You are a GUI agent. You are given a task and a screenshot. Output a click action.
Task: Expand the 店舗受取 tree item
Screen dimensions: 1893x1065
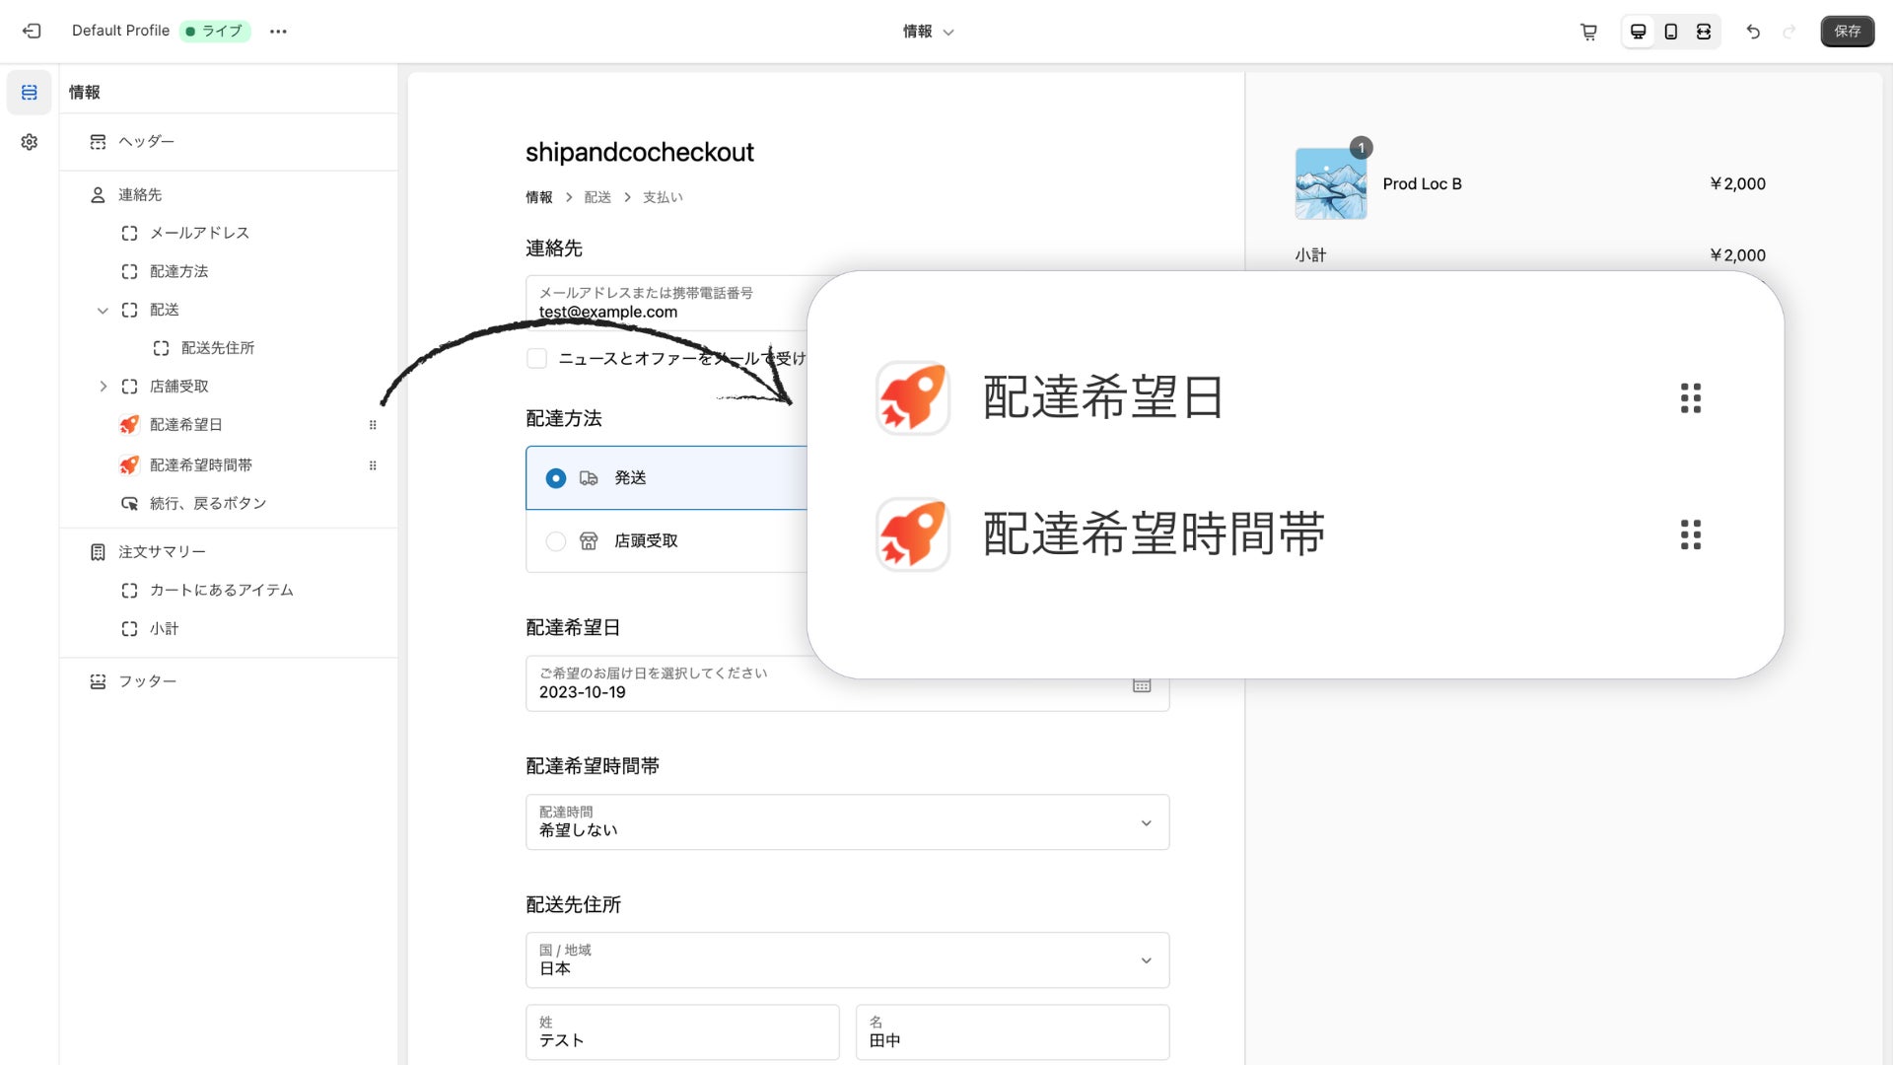(103, 387)
